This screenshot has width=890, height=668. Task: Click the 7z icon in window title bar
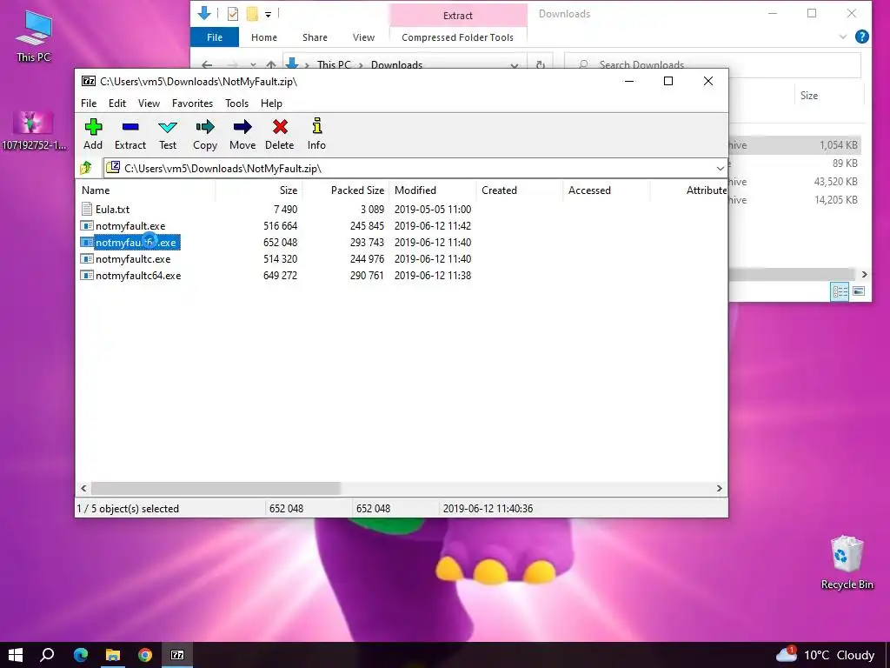point(88,81)
